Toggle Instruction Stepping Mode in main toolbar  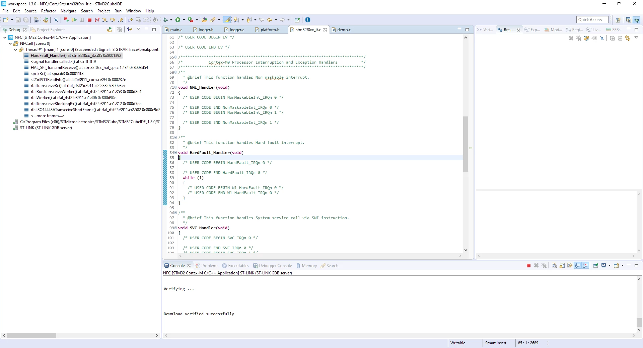tap(130, 20)
